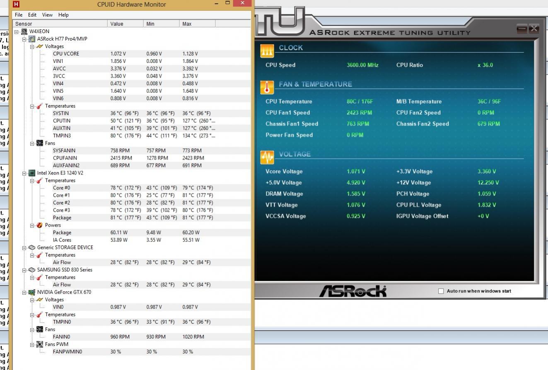This screenshot has height=370, width=548.
Task: Collapse the SAMSUNG SSD 830 Series node
Action: tap(24, 270)
